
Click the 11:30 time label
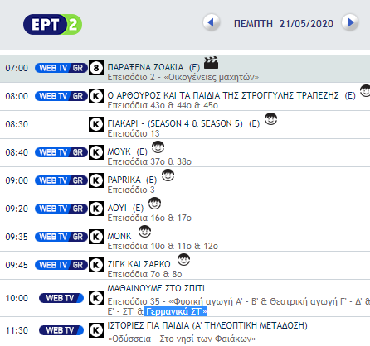click(17, 330)
